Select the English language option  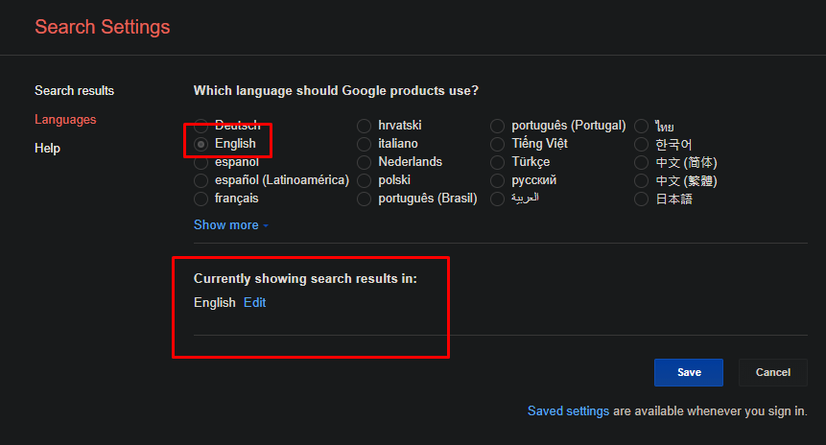[201, 144]
